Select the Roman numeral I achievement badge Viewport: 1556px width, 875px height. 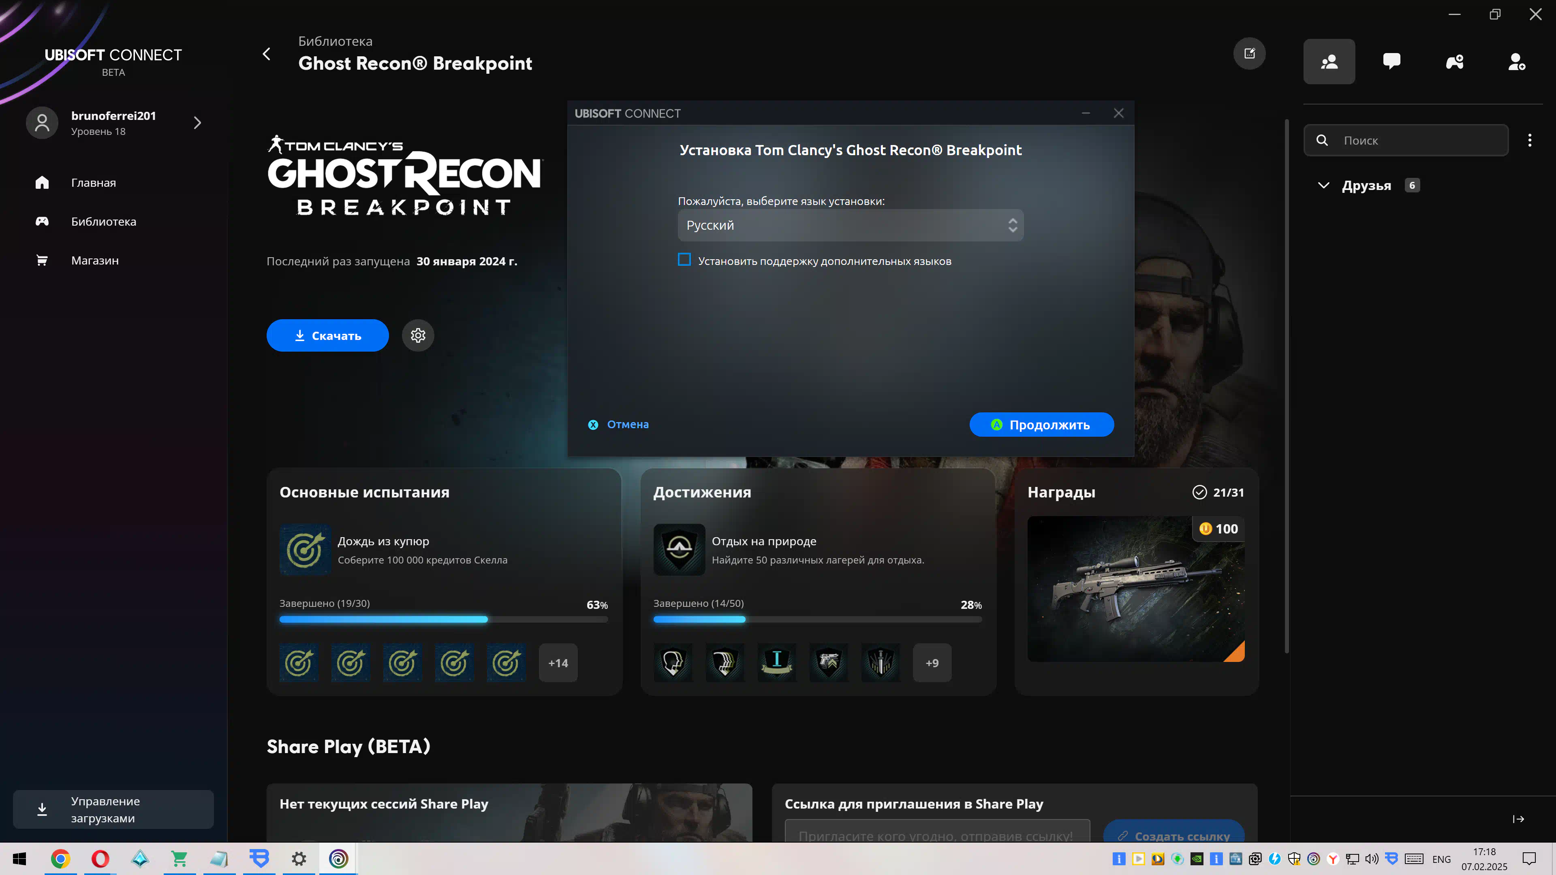coord(777,662)
